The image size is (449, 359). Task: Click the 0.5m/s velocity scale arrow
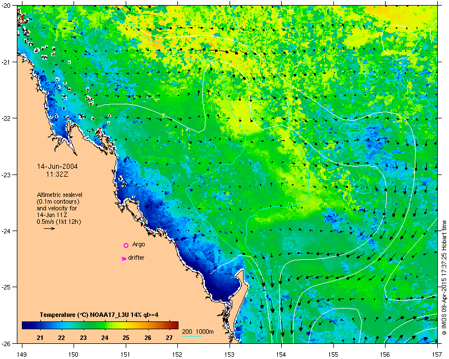click(x=49, y=228)
